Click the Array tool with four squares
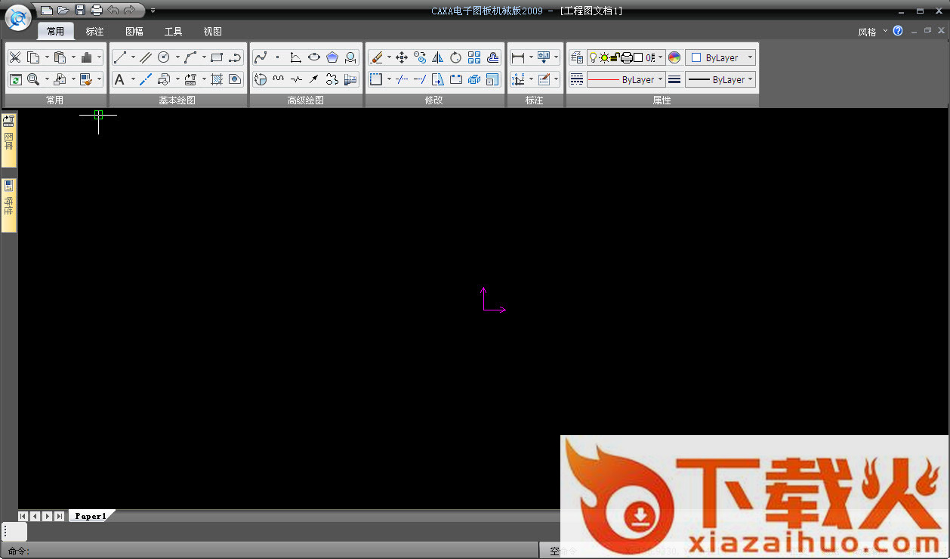The height and width of the screenshot is (559, 950). pos(474,57)
